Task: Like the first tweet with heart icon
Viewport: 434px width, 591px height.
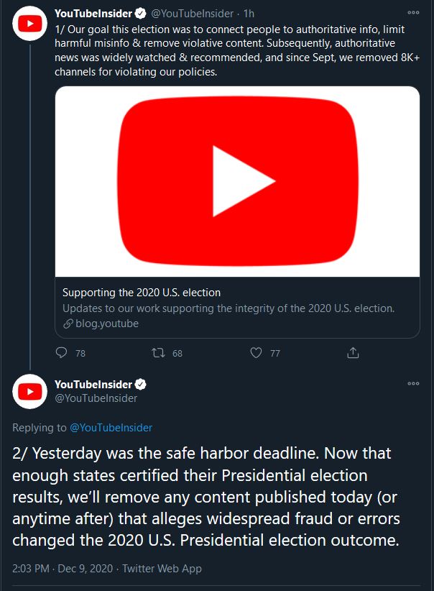Action: click(x=255, y=353)
